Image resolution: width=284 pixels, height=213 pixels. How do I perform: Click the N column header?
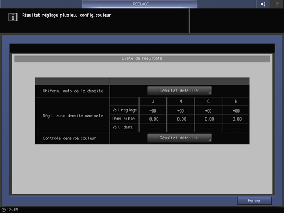click(x=236, y=102)
